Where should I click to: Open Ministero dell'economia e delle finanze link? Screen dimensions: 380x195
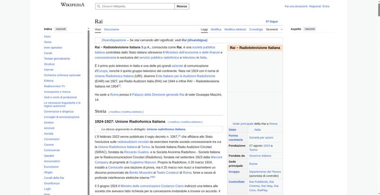[x=192, y=53]
